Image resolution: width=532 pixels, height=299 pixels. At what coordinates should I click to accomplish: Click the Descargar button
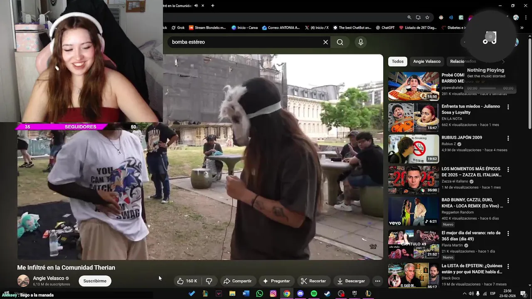pyautogui.click(x=351, y=281)
